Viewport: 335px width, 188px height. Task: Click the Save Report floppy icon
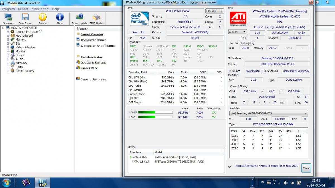click(25, 19)
